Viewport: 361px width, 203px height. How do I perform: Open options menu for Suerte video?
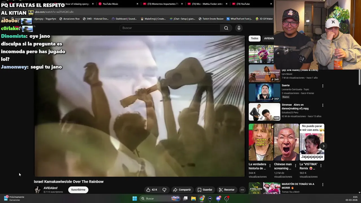point(323,86)
